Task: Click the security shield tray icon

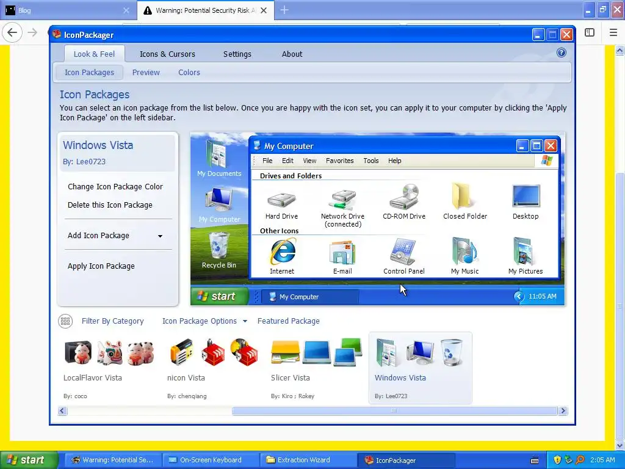Action: coord(557,460)
